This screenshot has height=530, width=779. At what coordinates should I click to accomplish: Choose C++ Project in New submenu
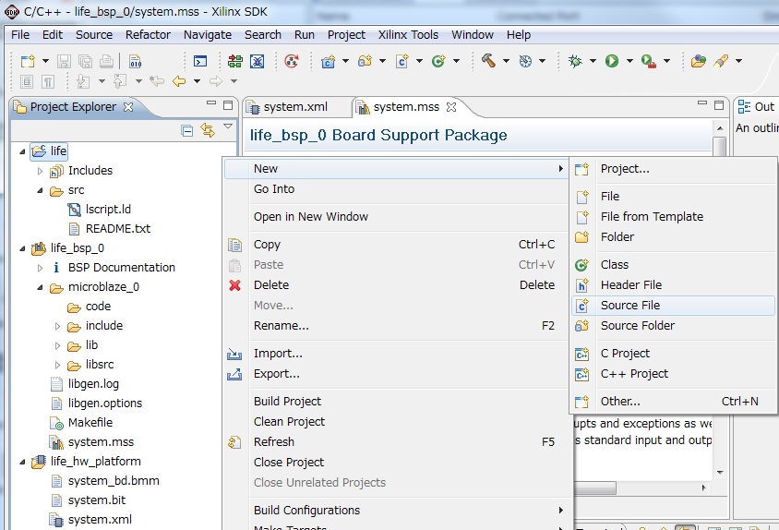pyautogui.click(x=673, y=374)
